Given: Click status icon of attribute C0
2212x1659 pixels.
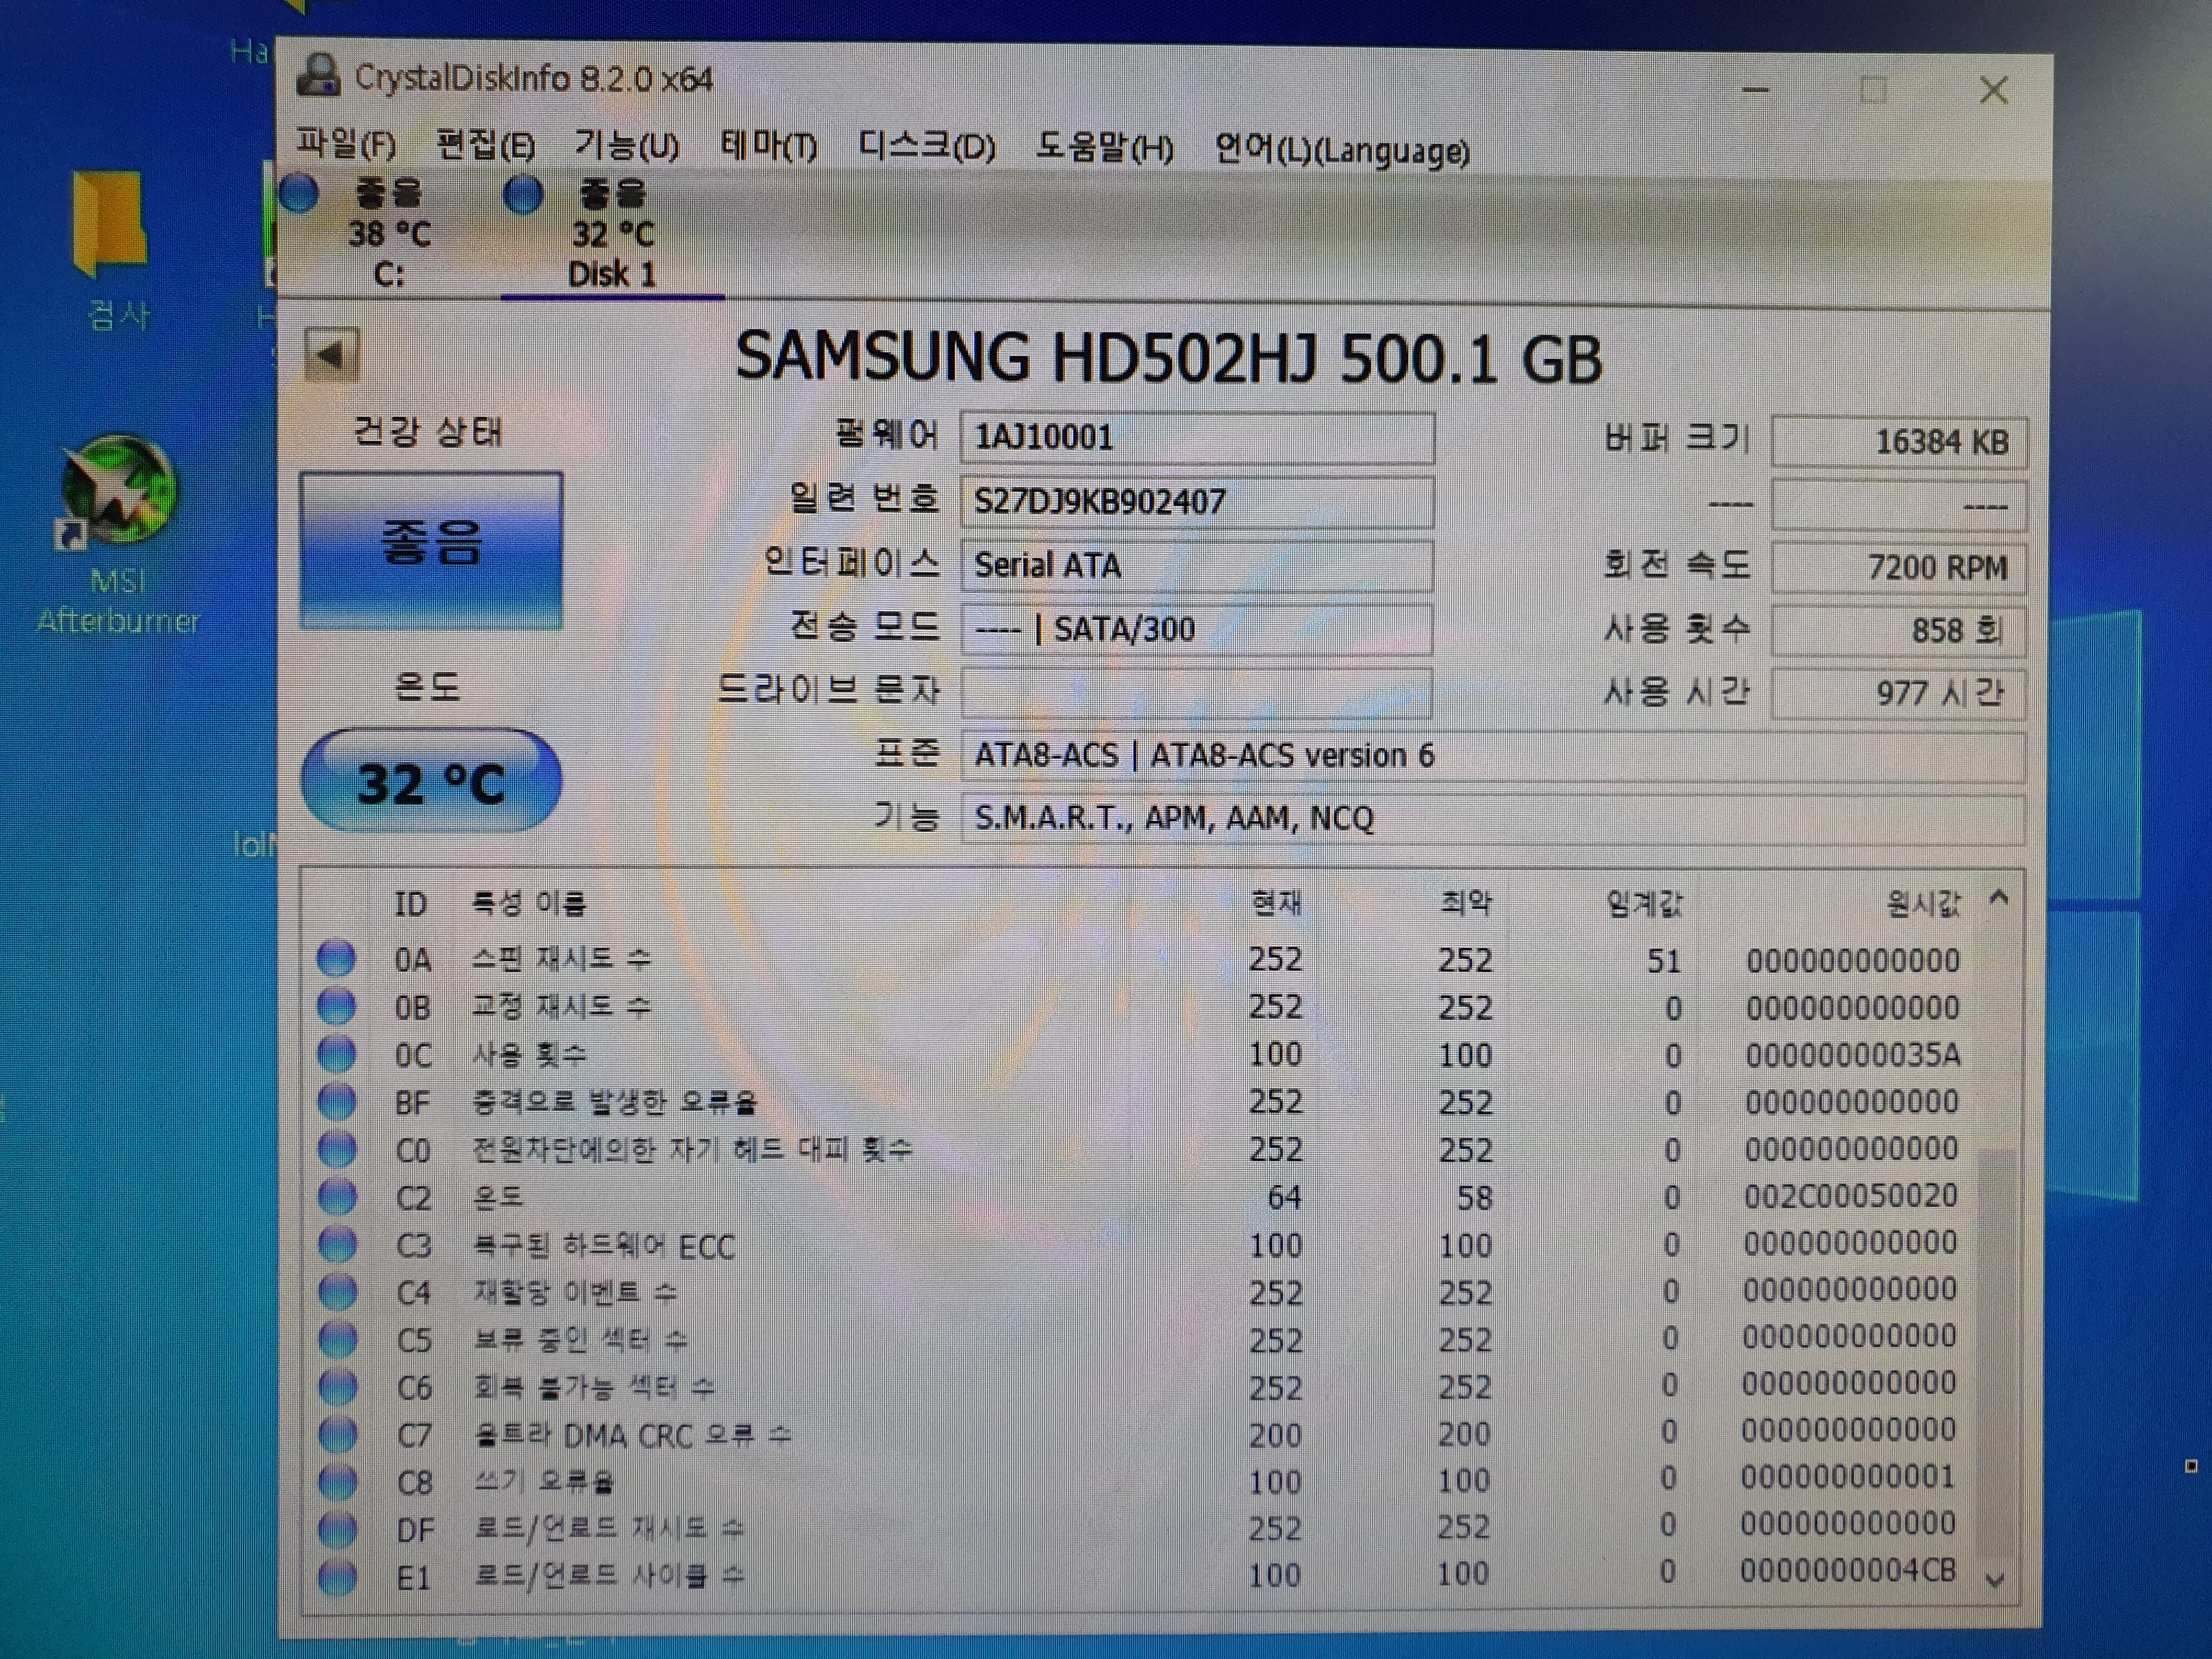Looking at the screenshot, I should [337, 1149].
